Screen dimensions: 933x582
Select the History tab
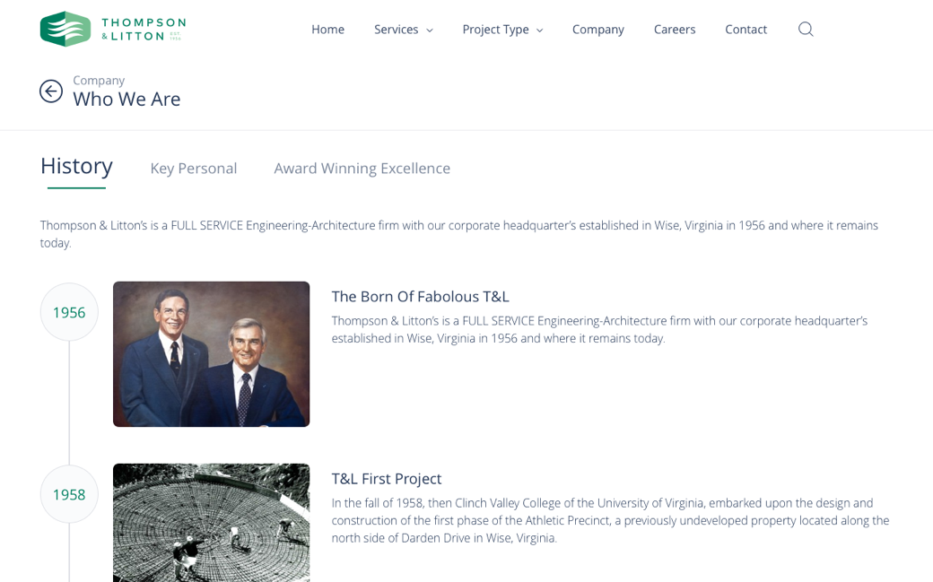point(77,166)
